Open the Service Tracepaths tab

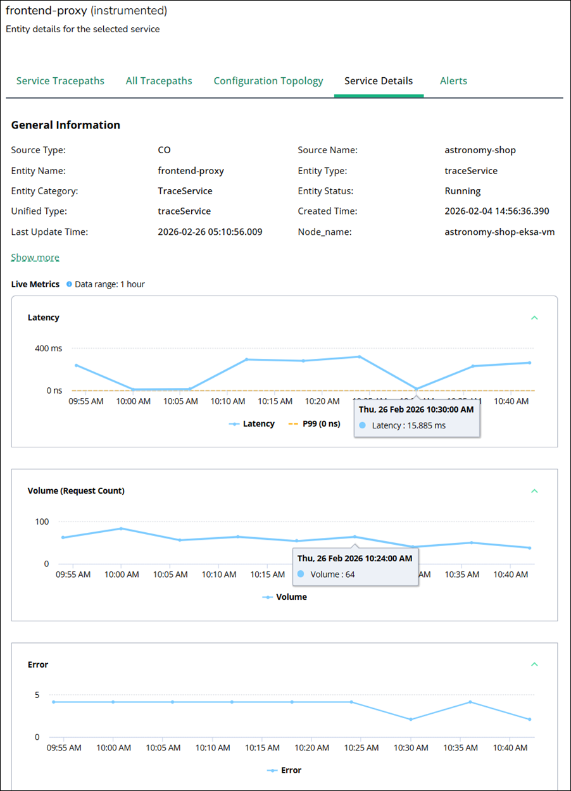(60, 81)
